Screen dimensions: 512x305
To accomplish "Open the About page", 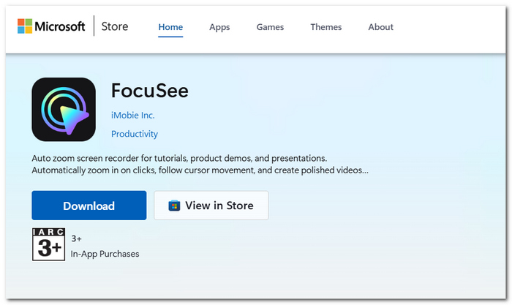I will [381, 27].
